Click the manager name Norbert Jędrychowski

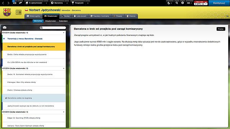pos(45,10)
